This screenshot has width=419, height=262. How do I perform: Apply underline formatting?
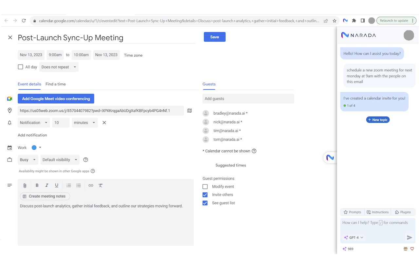pos(56,185)
